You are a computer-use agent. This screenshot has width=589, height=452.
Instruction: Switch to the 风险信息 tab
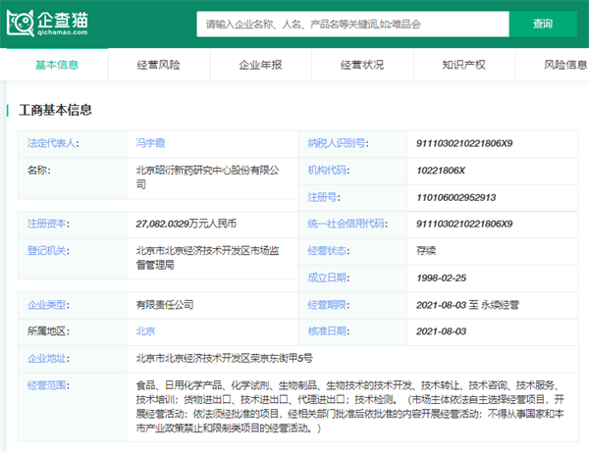tap(564, 66)
